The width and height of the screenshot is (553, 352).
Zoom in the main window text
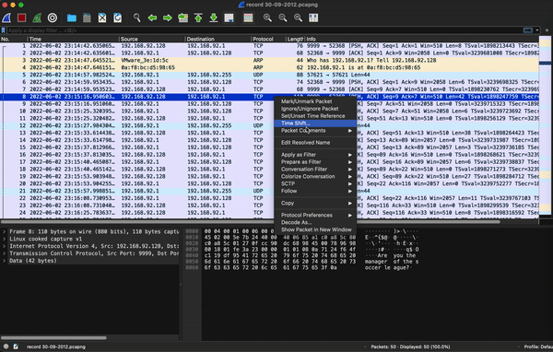267,18
